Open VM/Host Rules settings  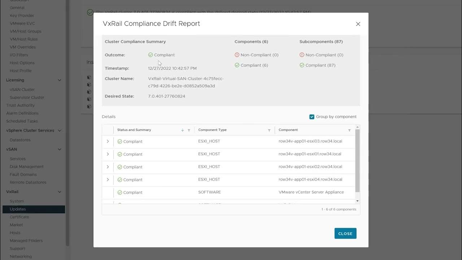click(x=24, y=39)
